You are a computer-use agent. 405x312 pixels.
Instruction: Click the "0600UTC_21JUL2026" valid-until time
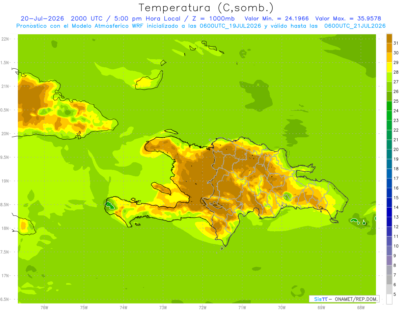(355, 26)
